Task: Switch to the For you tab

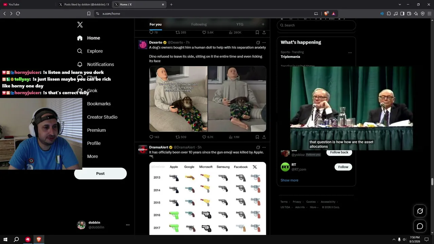Action: pyautogui.click(x=156, y=24)
